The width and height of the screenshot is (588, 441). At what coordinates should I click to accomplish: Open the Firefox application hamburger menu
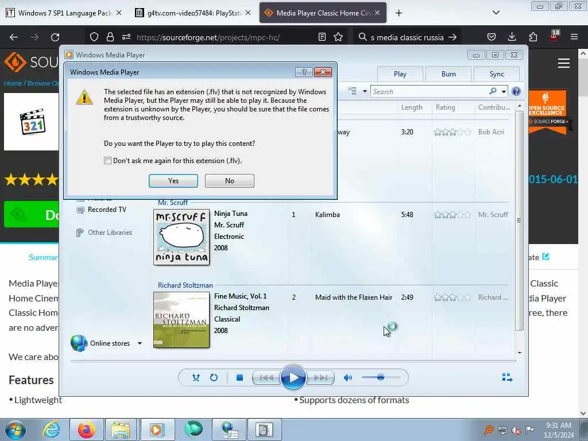pos(574,37)
